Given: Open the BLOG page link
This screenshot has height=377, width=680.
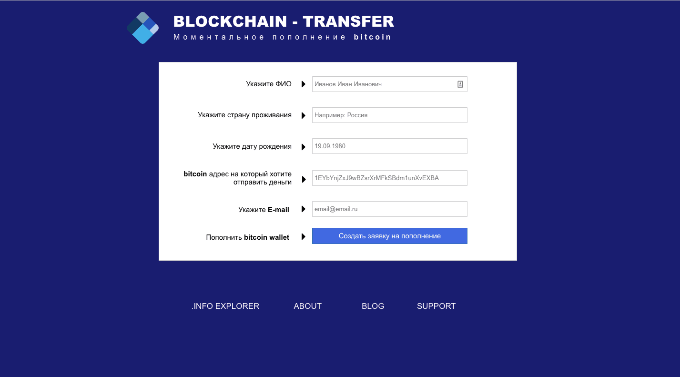Looking at the screenshot, I should (373, 306).
